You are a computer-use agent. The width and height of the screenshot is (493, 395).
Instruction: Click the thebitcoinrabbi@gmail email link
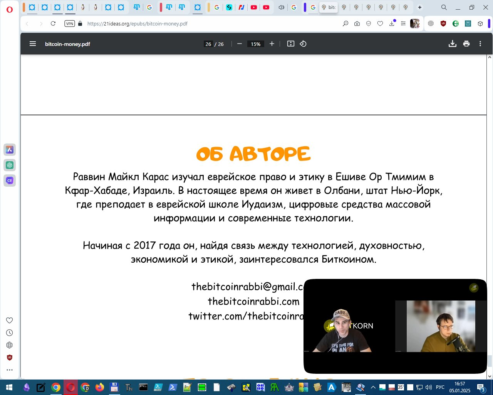[248, 287]
